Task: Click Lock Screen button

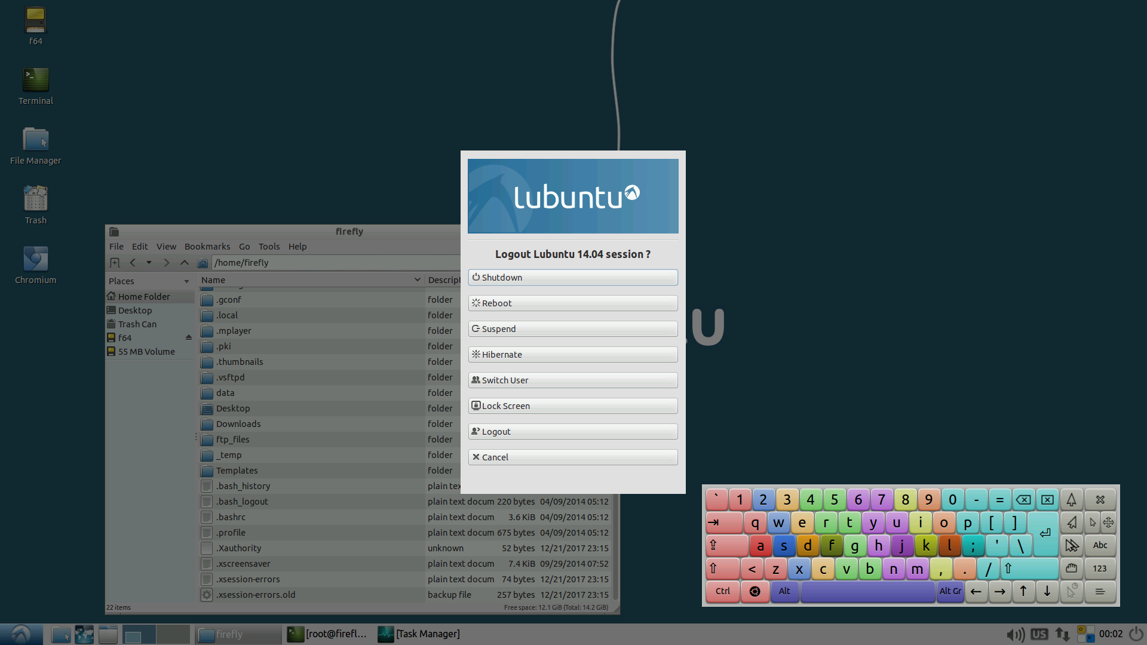Action: pyautogui.click(x=573, y=406)
